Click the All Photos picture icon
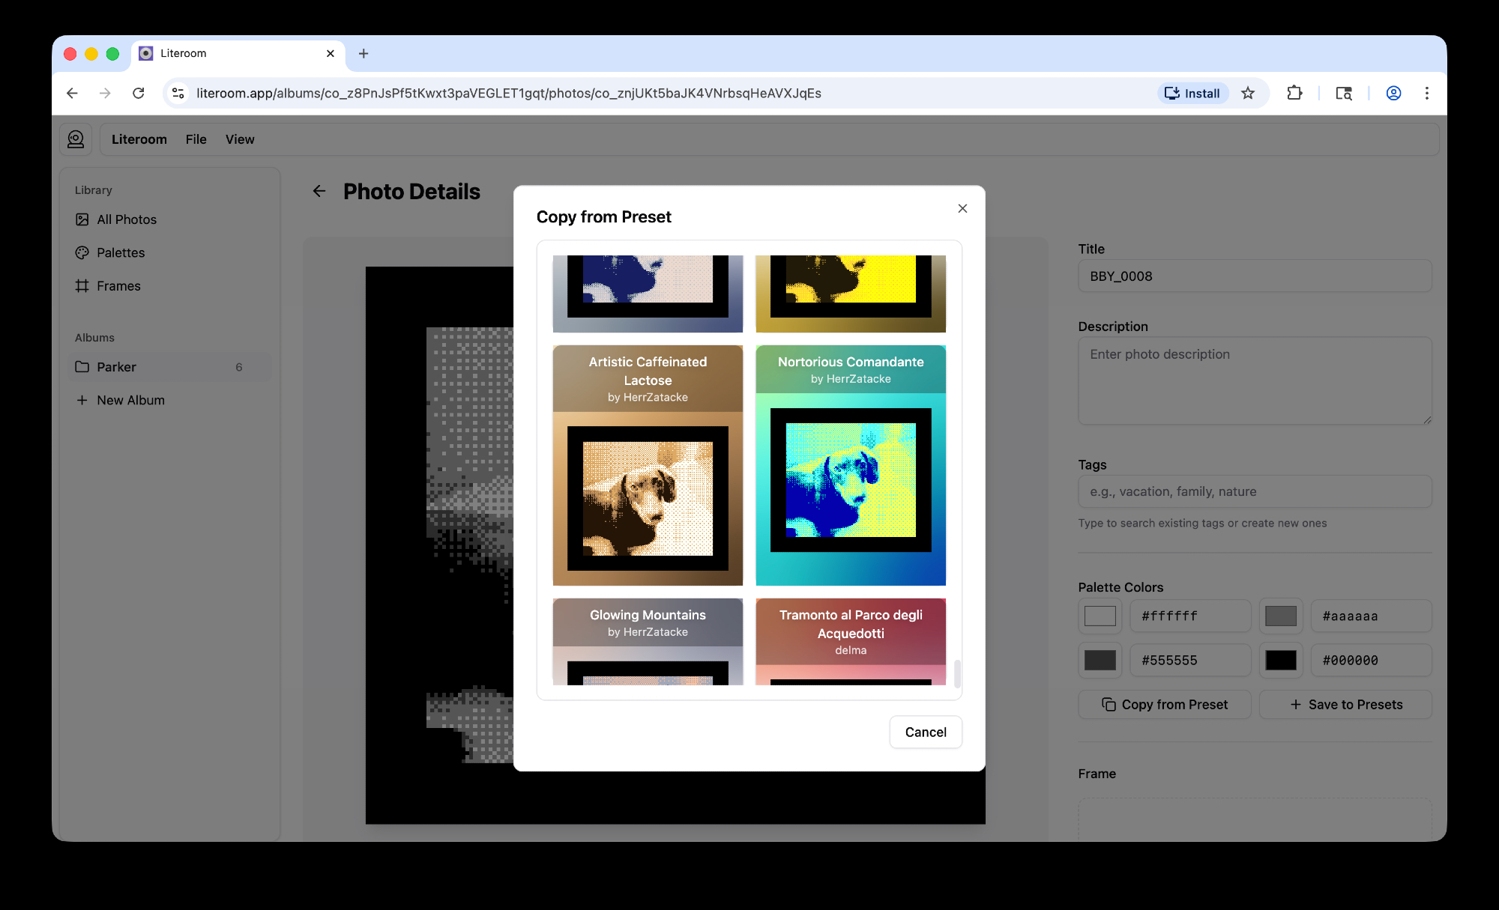Viewport: 1499px width, 910px height. [82, 219]
